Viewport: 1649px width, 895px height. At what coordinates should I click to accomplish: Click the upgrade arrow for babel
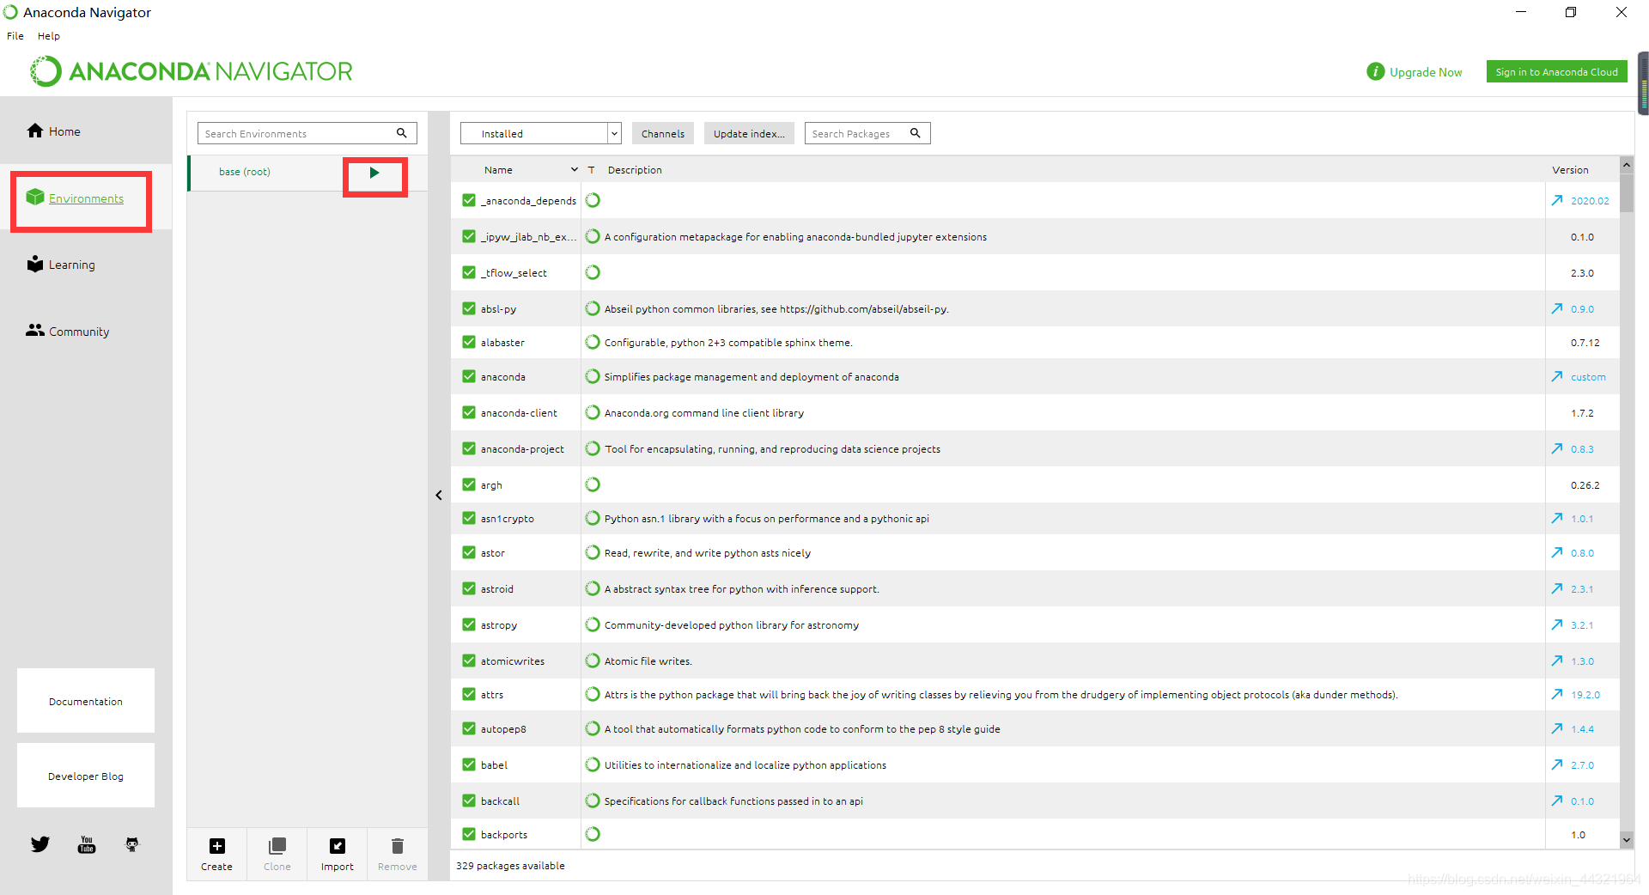[x=1557, y=764]
